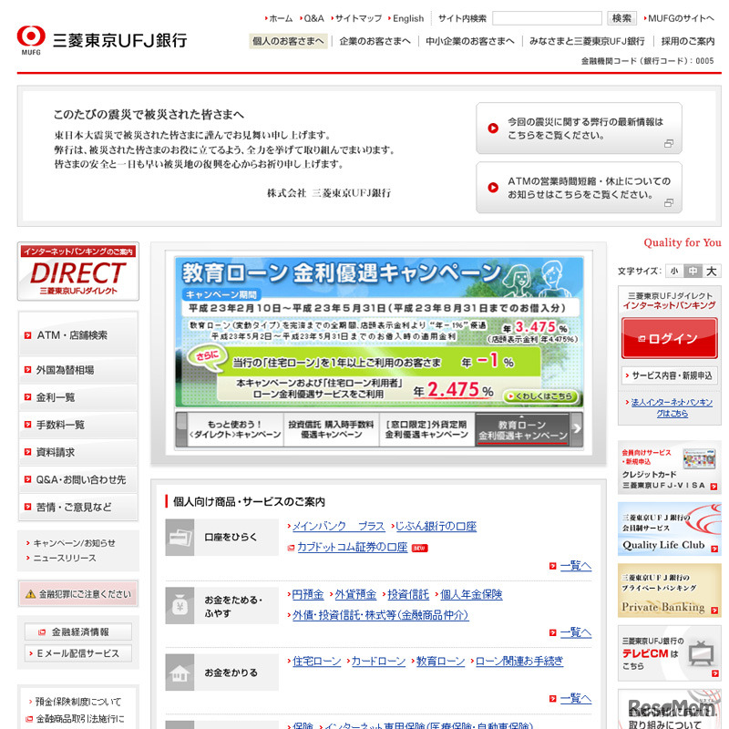Click the red arrow icon beside 手数料一覧
The width and height of the screenshot is (729, 729).
(x=28, y=425)
